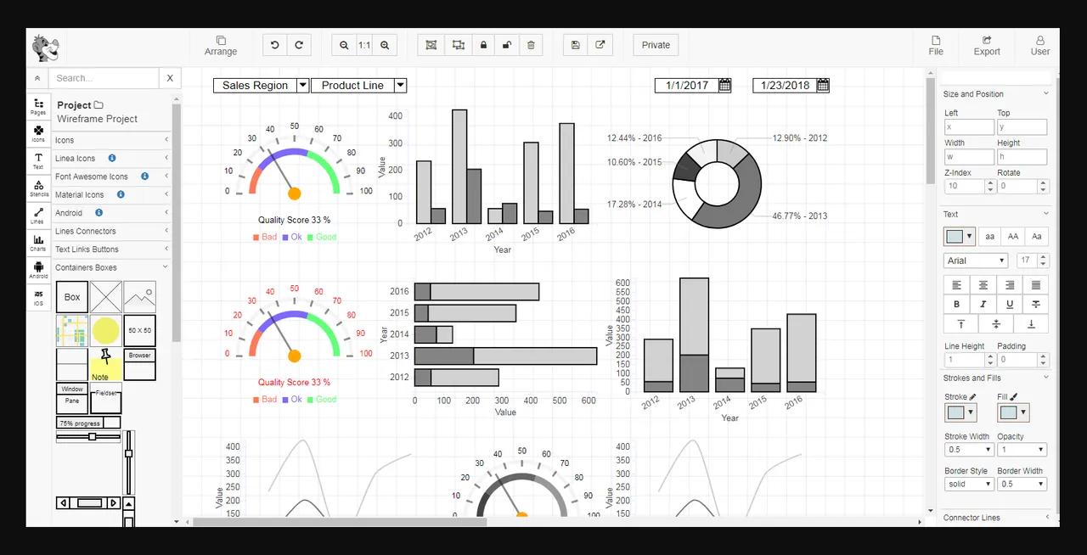Click the calendar icon beside 1/1/2017
This screenshot has width=1087, height=555.
(x=725, y=85)
